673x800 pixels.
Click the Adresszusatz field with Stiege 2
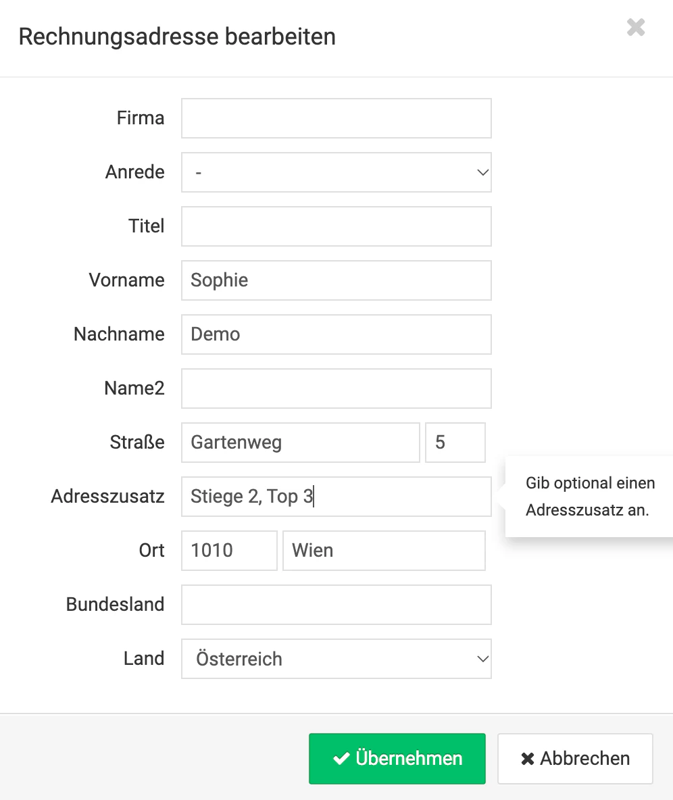336,497
